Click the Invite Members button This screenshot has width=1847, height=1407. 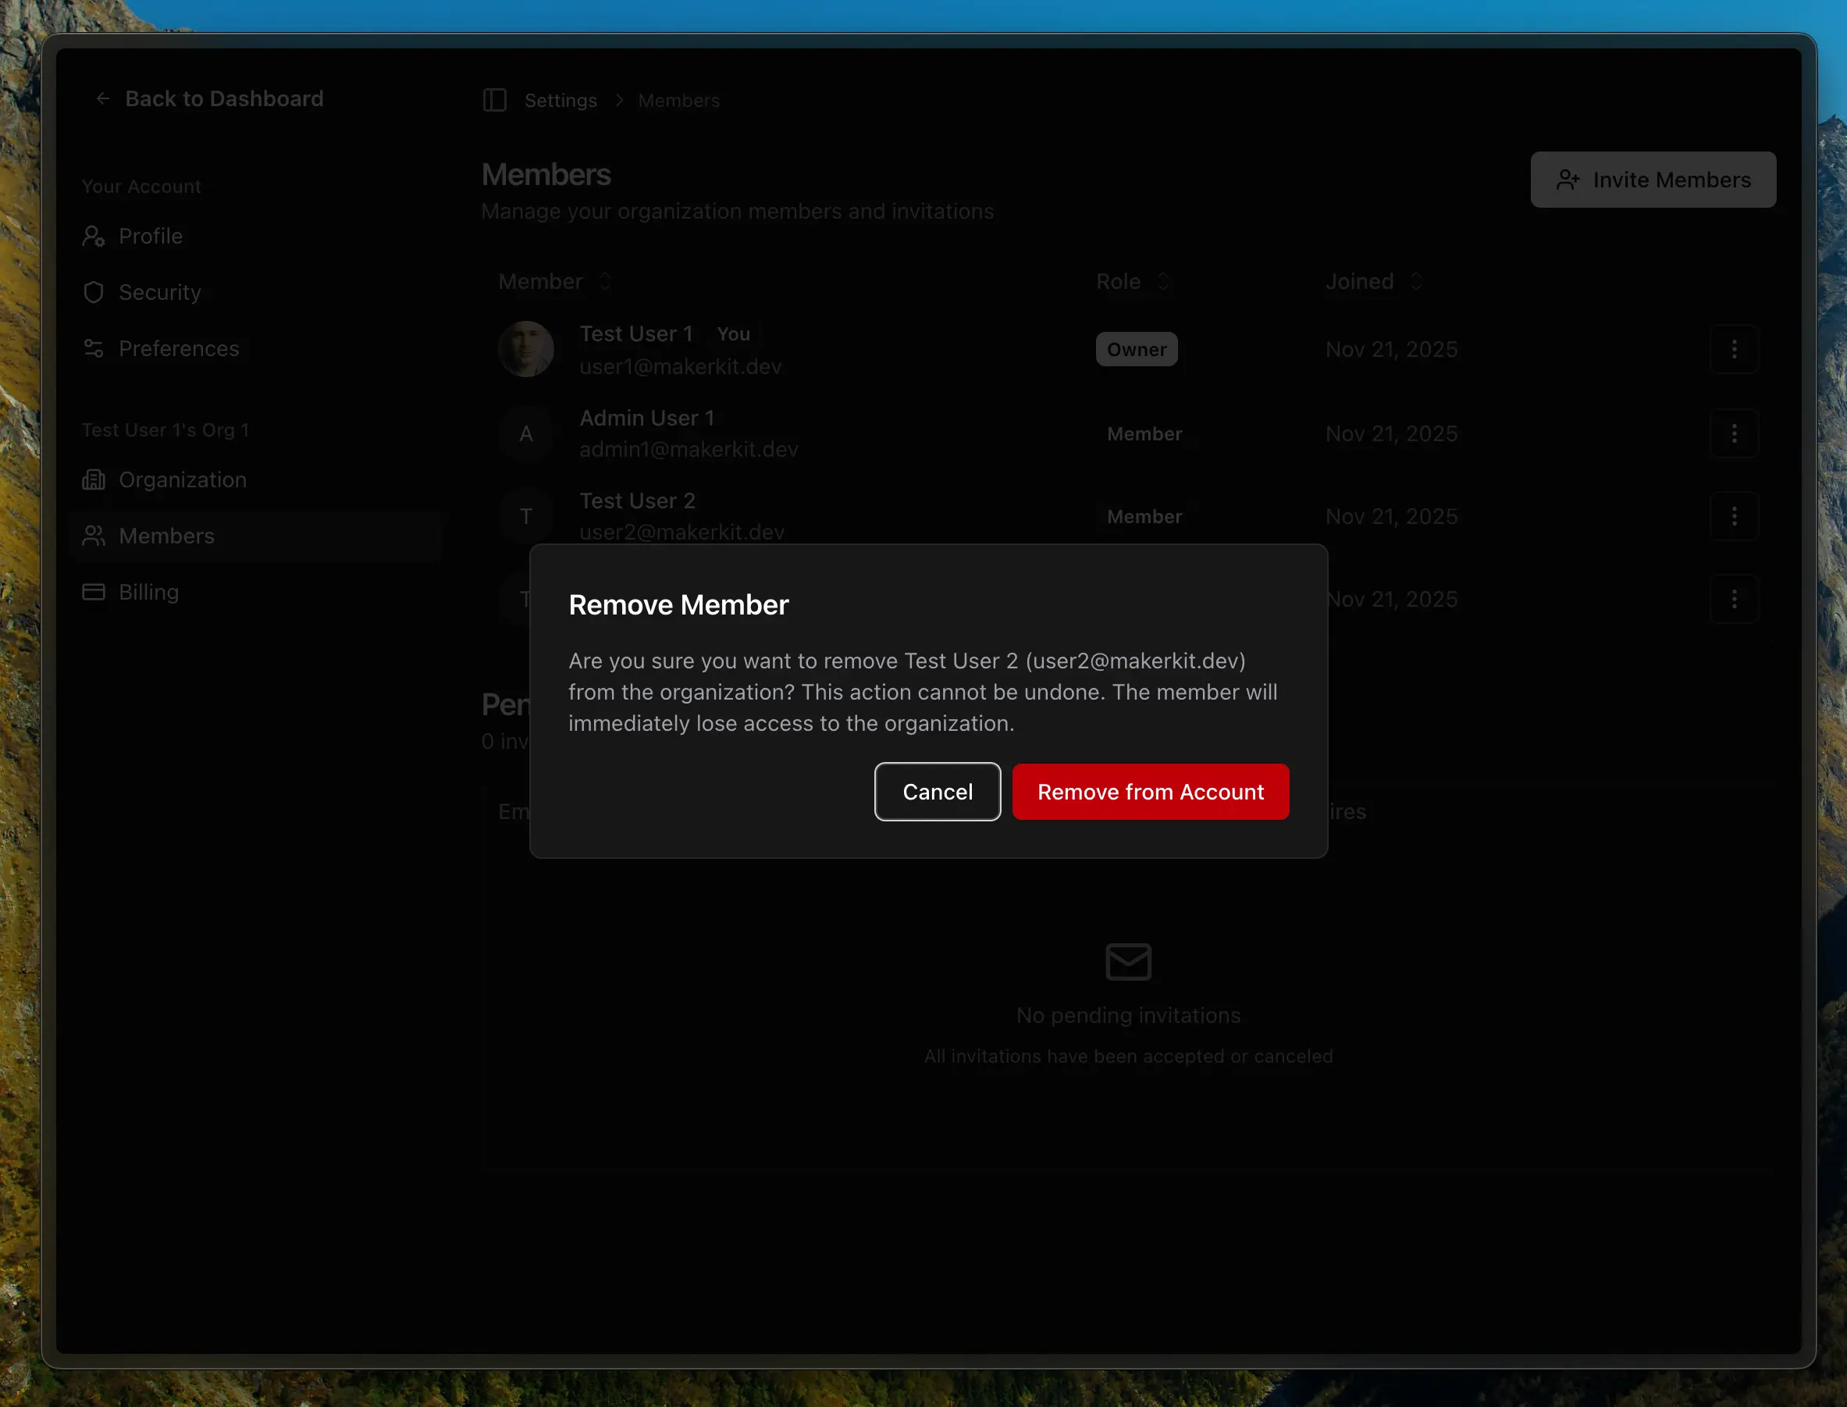pyautogui.click(x=1652, y=180)
